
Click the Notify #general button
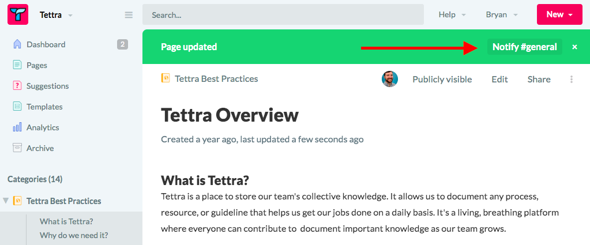(x=524, y=47)
